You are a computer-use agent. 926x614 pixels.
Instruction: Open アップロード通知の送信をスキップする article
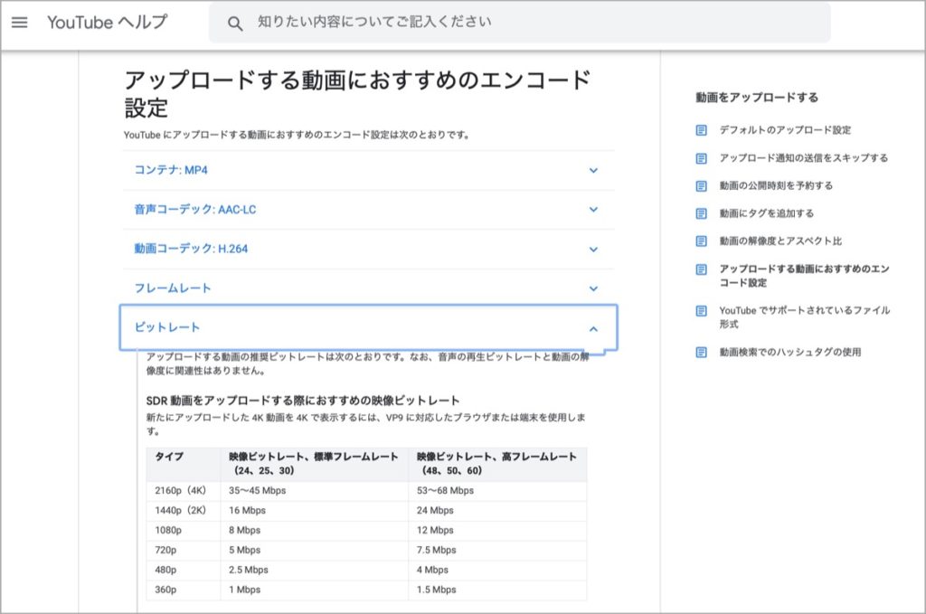(x=803, y=157)
